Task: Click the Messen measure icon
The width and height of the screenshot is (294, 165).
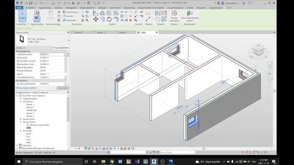Action: pyautogui.click(x=148, y=19)
